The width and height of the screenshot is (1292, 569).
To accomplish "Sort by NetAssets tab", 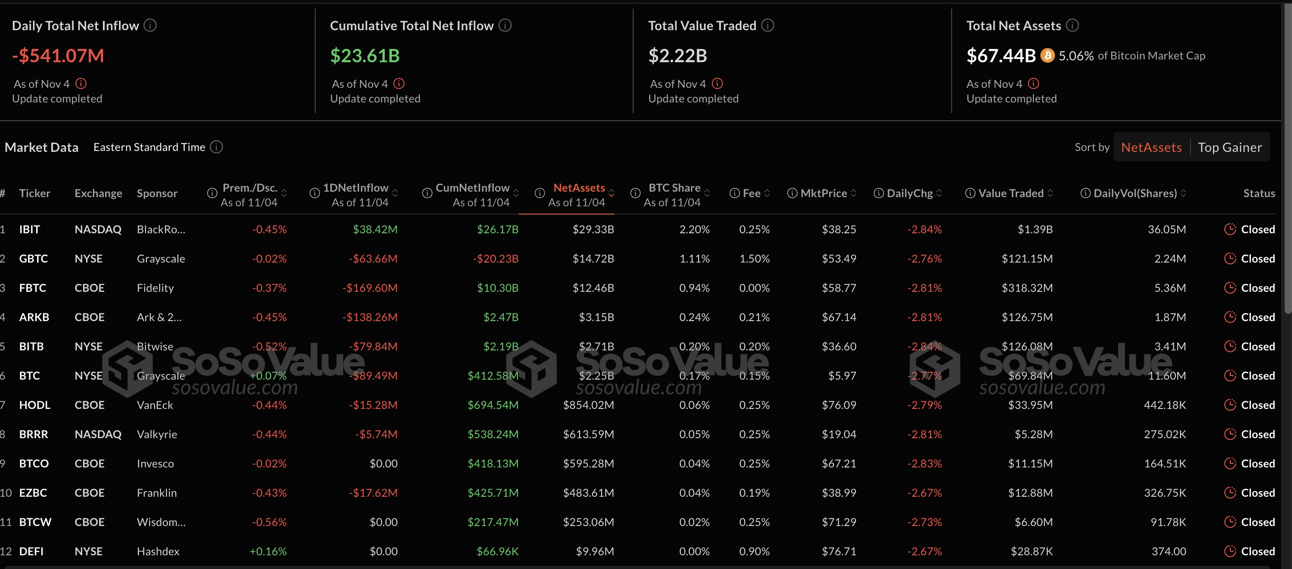I will pyautogui.click(x=1151, y=147).
